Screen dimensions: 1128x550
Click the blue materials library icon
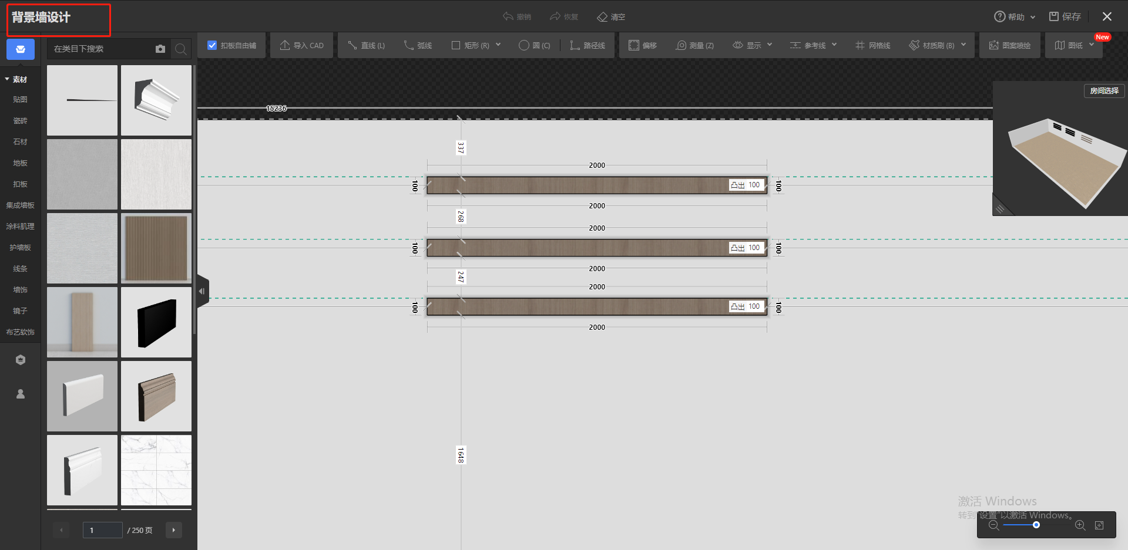click(x=21, y=49)
